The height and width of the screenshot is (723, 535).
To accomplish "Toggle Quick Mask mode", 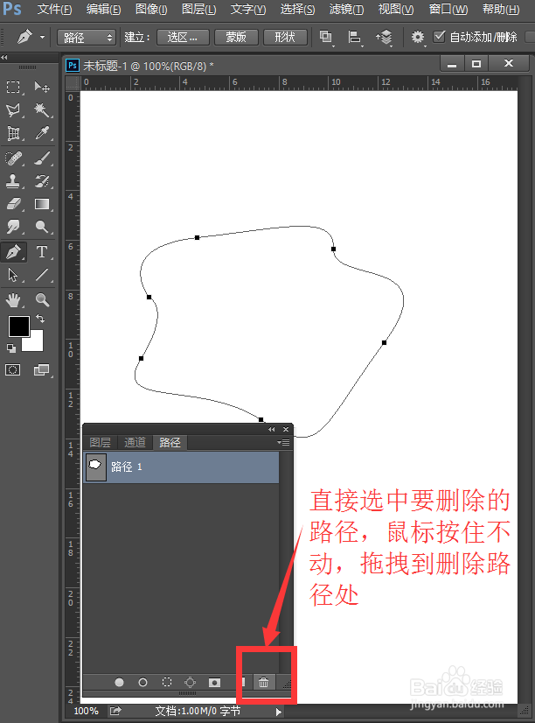I will 13,369.
